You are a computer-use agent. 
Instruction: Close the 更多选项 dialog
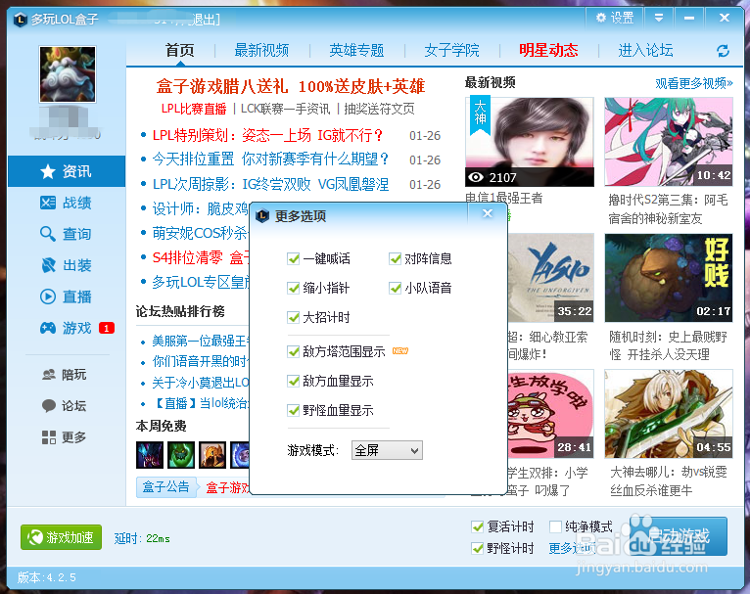coord(488,213)
